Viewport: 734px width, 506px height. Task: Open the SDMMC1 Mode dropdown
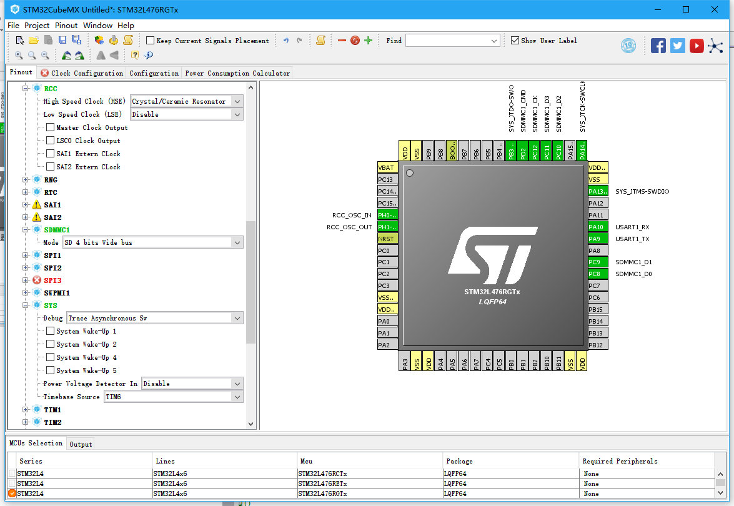237,242
